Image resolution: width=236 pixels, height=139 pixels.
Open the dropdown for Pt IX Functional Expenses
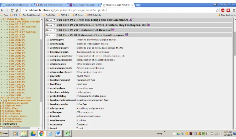pos(51,35)
